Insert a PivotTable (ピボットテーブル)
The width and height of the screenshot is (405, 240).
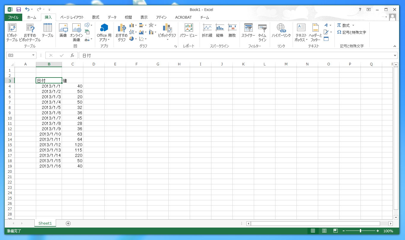pos(12,33)
